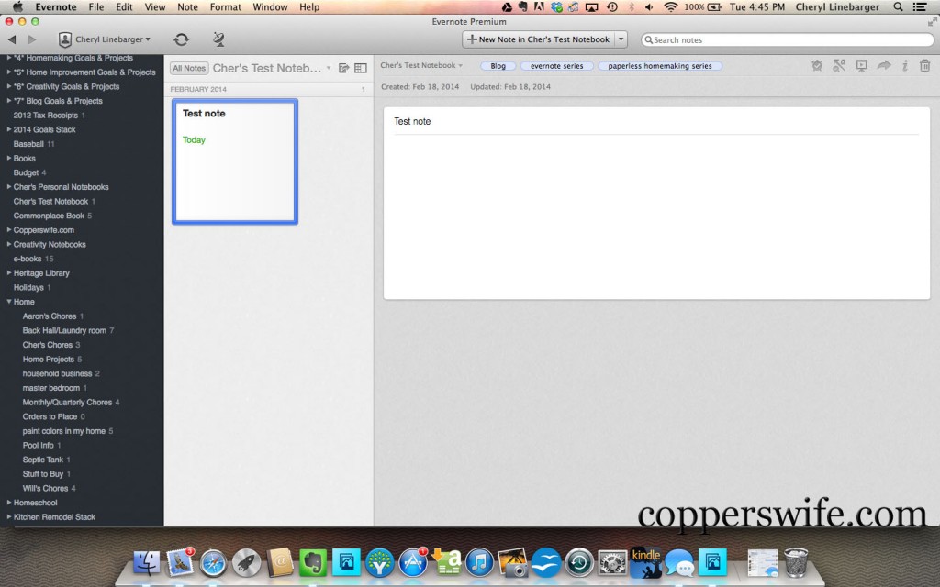Click the Search notes field
This screenshot has height=587, width=940.
[787, 39]
